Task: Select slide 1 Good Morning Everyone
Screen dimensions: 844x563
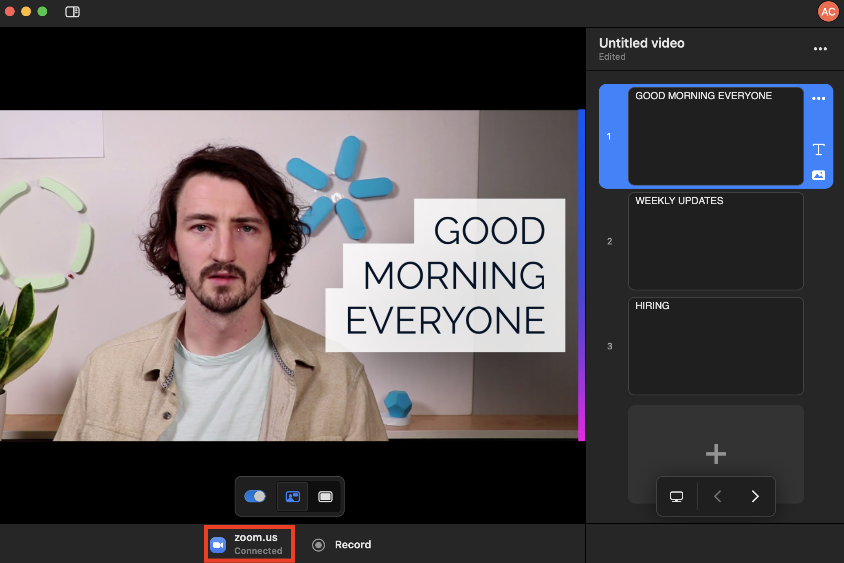Action: (716, 136)
